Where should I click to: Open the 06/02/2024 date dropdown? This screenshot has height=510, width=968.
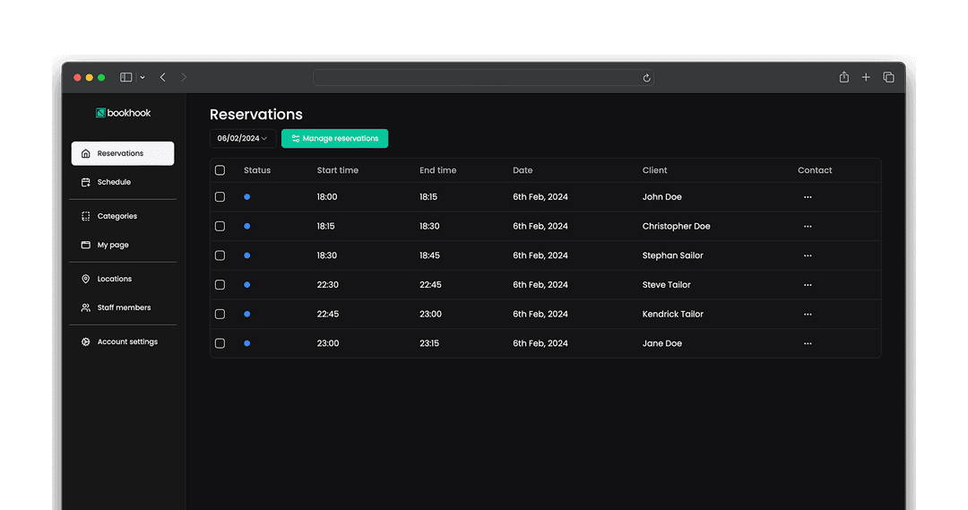point(242,139)
